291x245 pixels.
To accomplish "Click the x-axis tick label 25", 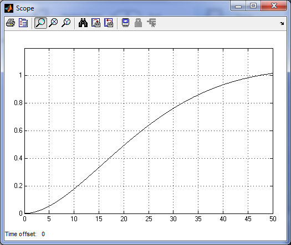I will coord(149,219).
